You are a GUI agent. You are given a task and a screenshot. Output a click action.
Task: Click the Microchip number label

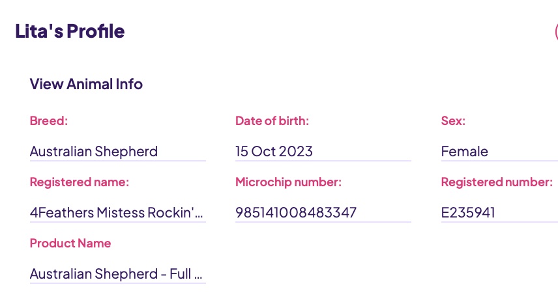coord(288,182)
